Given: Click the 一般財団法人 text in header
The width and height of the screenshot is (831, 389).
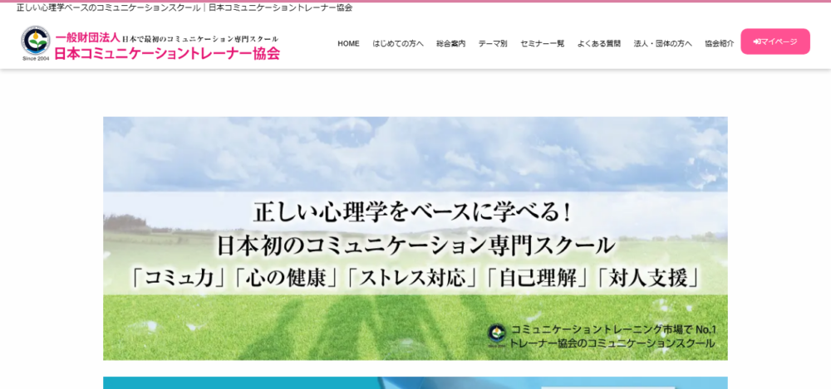Looking at the screenshot, I should (87, 38).
